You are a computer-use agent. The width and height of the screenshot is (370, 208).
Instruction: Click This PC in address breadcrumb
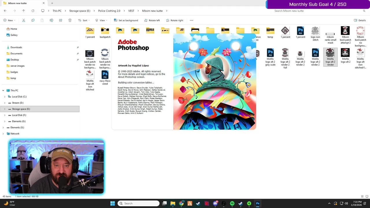[57, 11]
